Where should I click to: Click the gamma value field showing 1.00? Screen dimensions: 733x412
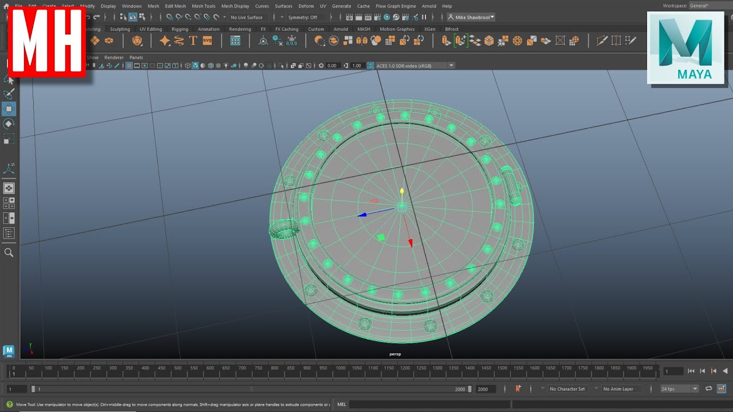tap(357, 66)
